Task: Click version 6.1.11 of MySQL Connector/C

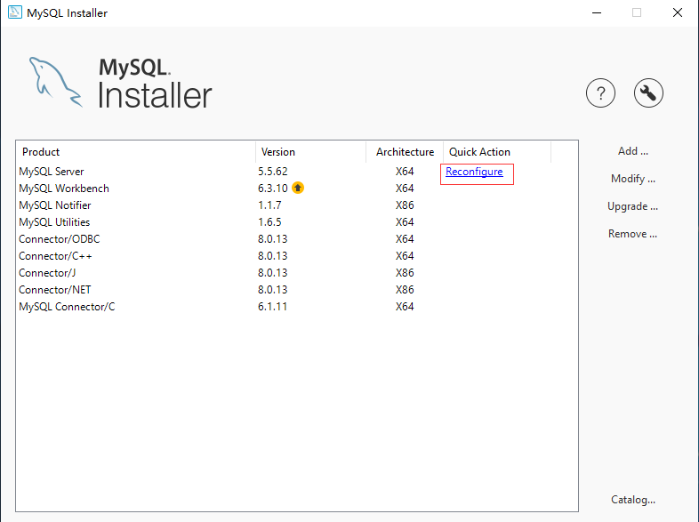Action: click(272, 307)
